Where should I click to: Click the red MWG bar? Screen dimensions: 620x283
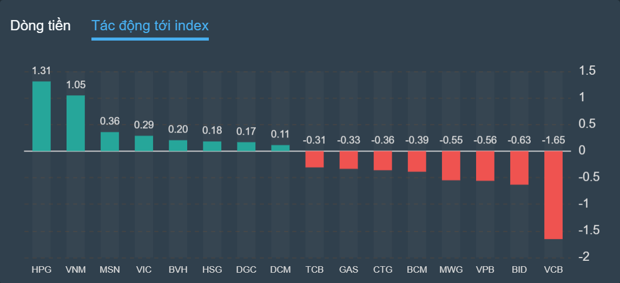click(x=451, y=166)
